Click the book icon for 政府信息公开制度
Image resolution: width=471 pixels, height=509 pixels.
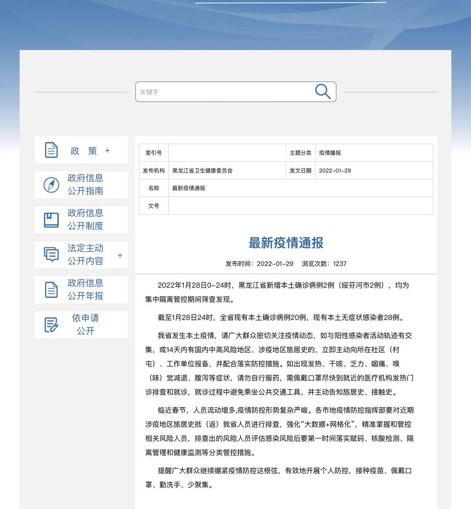51,220
